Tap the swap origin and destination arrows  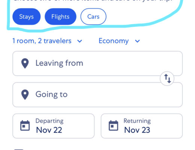167,78
